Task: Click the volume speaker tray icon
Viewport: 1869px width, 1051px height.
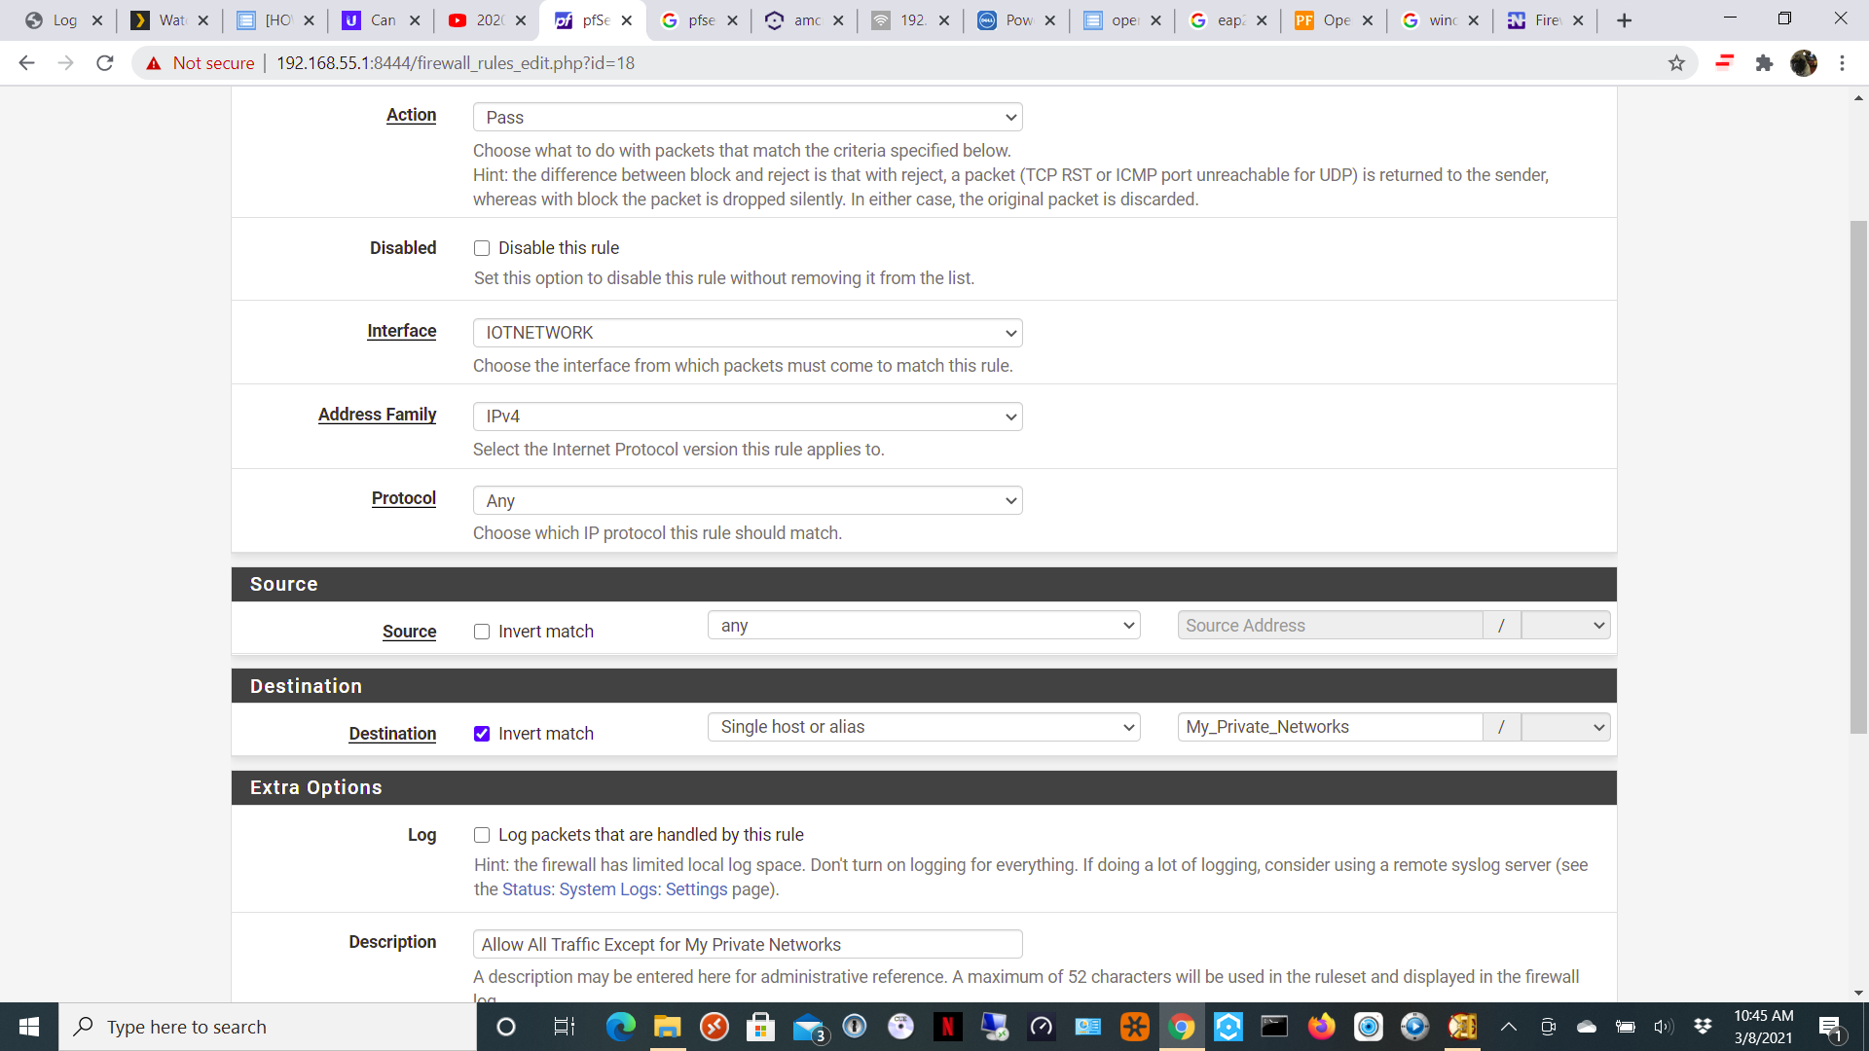Action: point(1663,1027)
